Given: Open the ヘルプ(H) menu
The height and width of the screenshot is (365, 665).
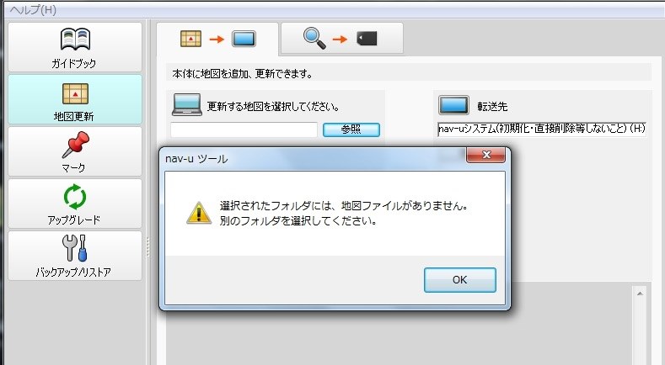Looking at the screenshot, I should coord(33,10).
